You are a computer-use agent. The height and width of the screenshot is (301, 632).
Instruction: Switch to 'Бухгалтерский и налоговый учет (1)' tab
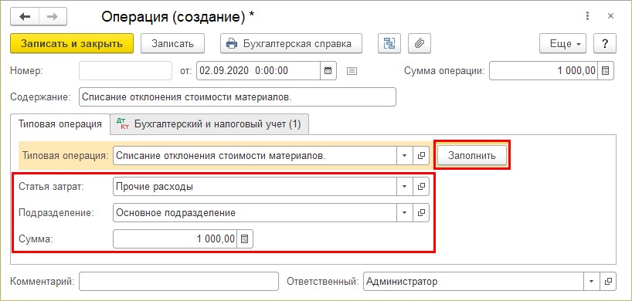(x=209, y=124)
